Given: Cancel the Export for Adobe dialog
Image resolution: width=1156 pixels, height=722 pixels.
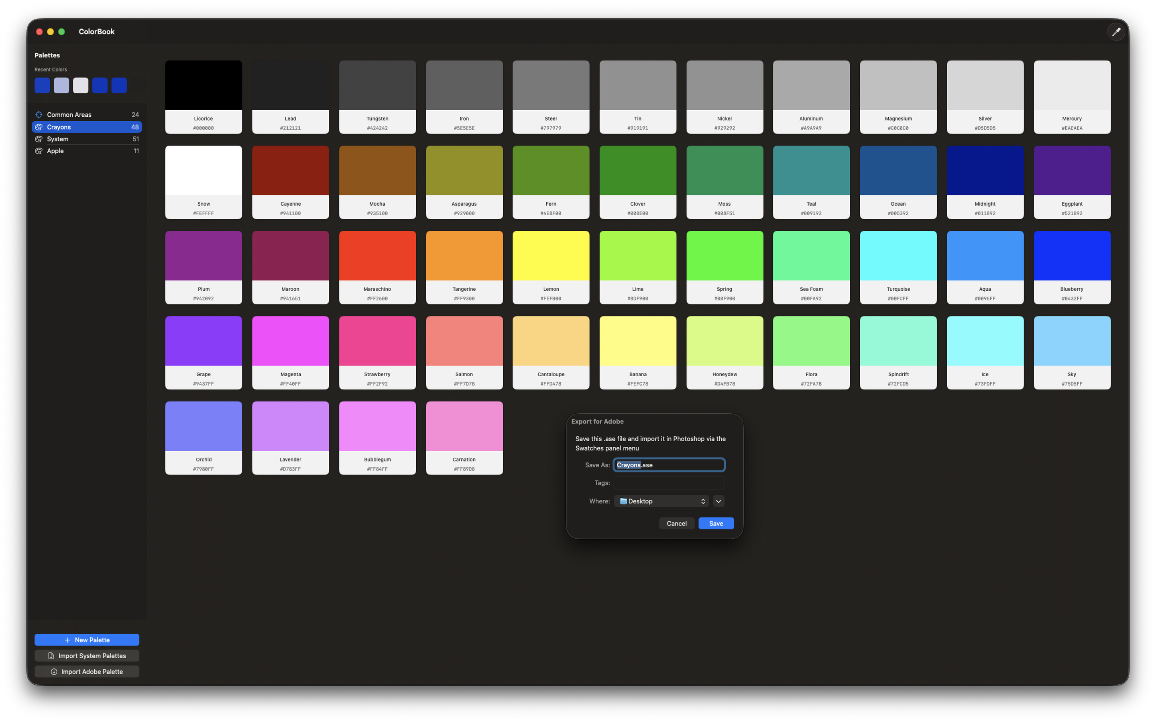Looking at the screenshot, I should tap(676, 523).
